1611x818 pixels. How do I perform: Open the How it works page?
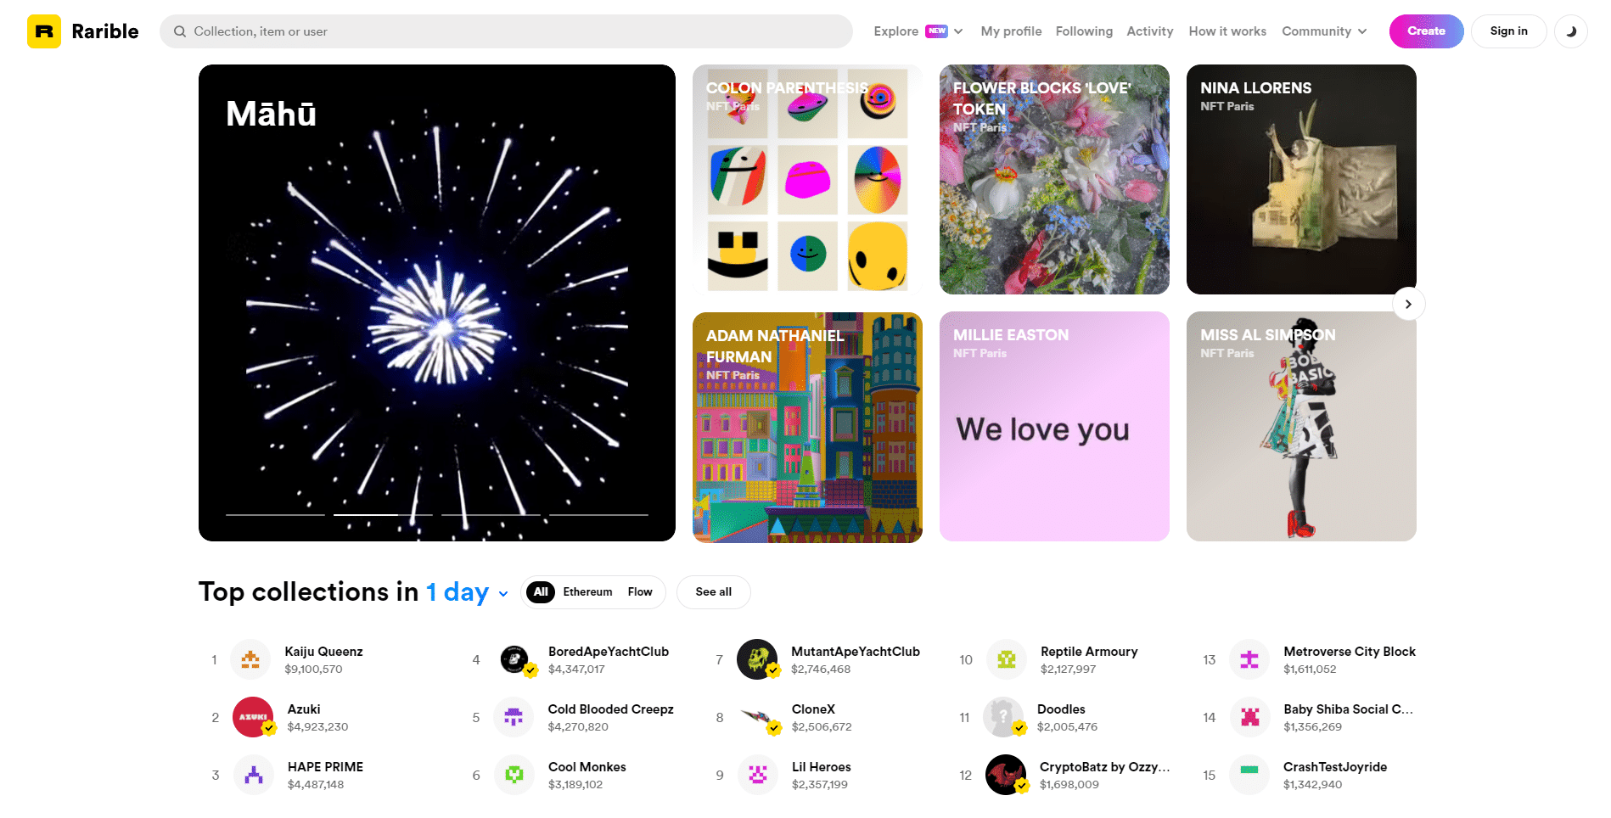pyautogui.click(x=1227, y=31)
